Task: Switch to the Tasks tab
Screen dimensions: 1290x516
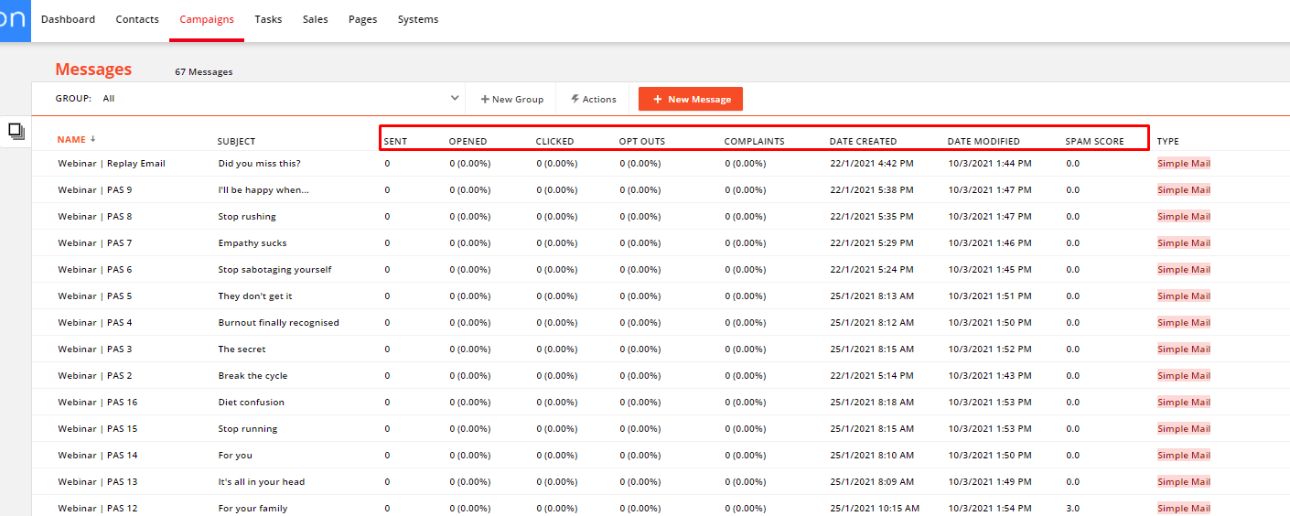Action: coord(268,19)
